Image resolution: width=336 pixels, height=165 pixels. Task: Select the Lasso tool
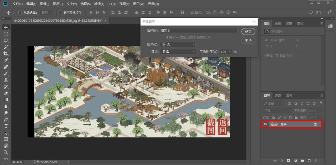6,40
